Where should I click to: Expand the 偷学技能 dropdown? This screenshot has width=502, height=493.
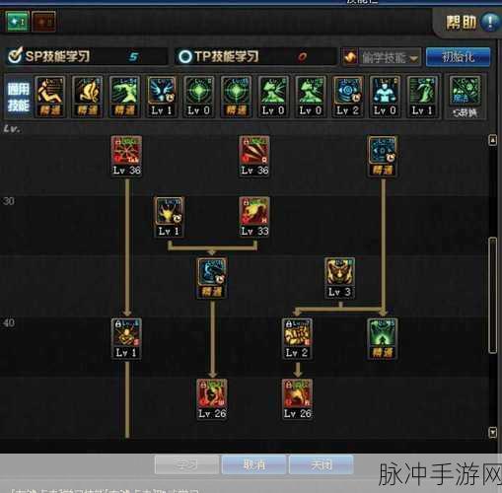(390, 58)
